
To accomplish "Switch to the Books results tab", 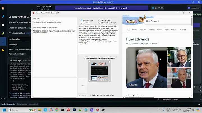I will [174, 30].
